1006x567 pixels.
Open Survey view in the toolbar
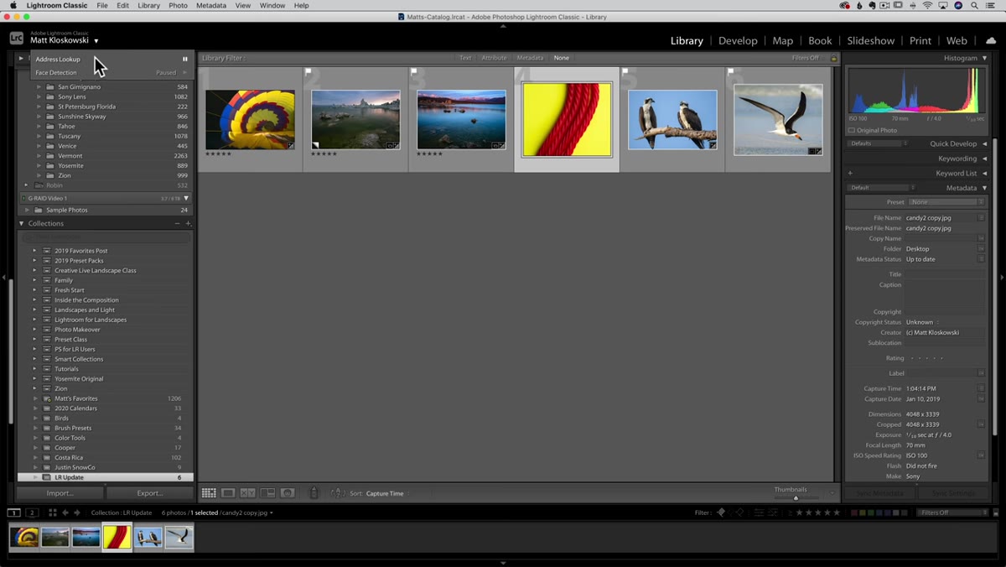coord(267,493)
